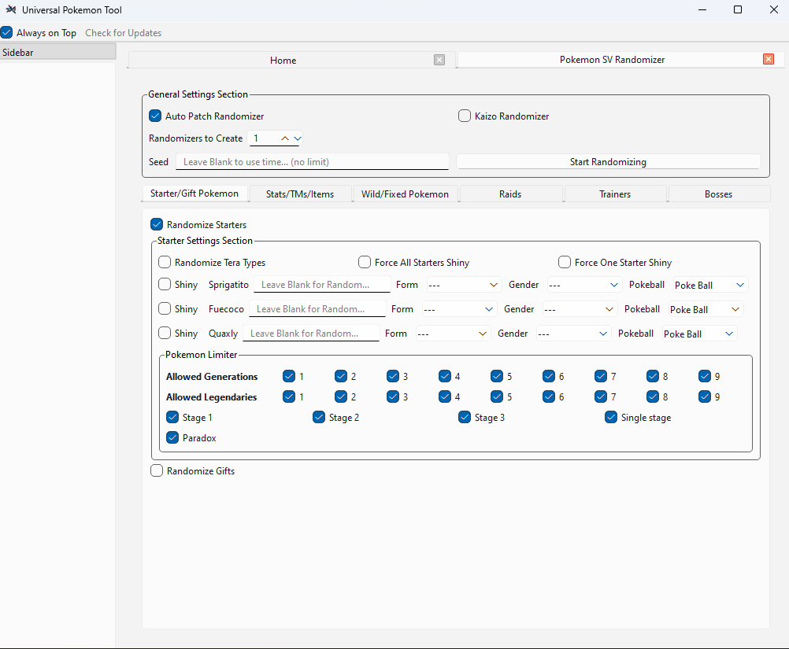Switch to the Raids tab

[510, 194]
